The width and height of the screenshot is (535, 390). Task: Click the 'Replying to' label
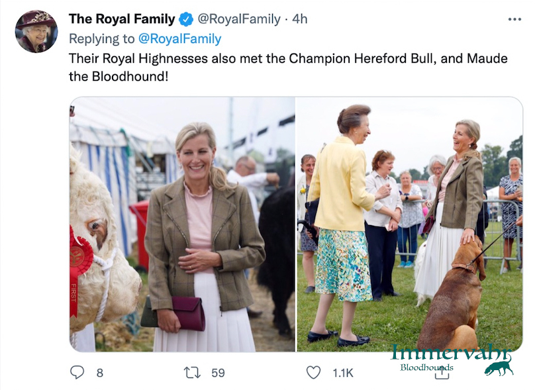pyautogui.click(x=101, y=38)
